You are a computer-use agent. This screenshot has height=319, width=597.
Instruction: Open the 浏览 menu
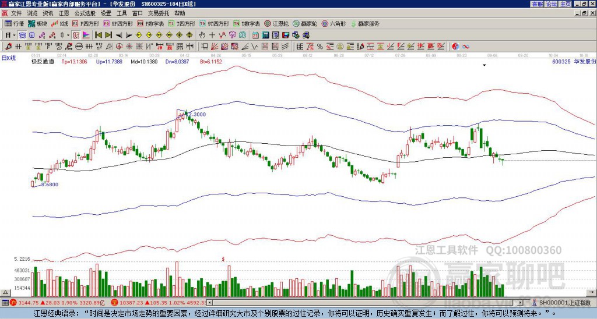click(32, 13)
